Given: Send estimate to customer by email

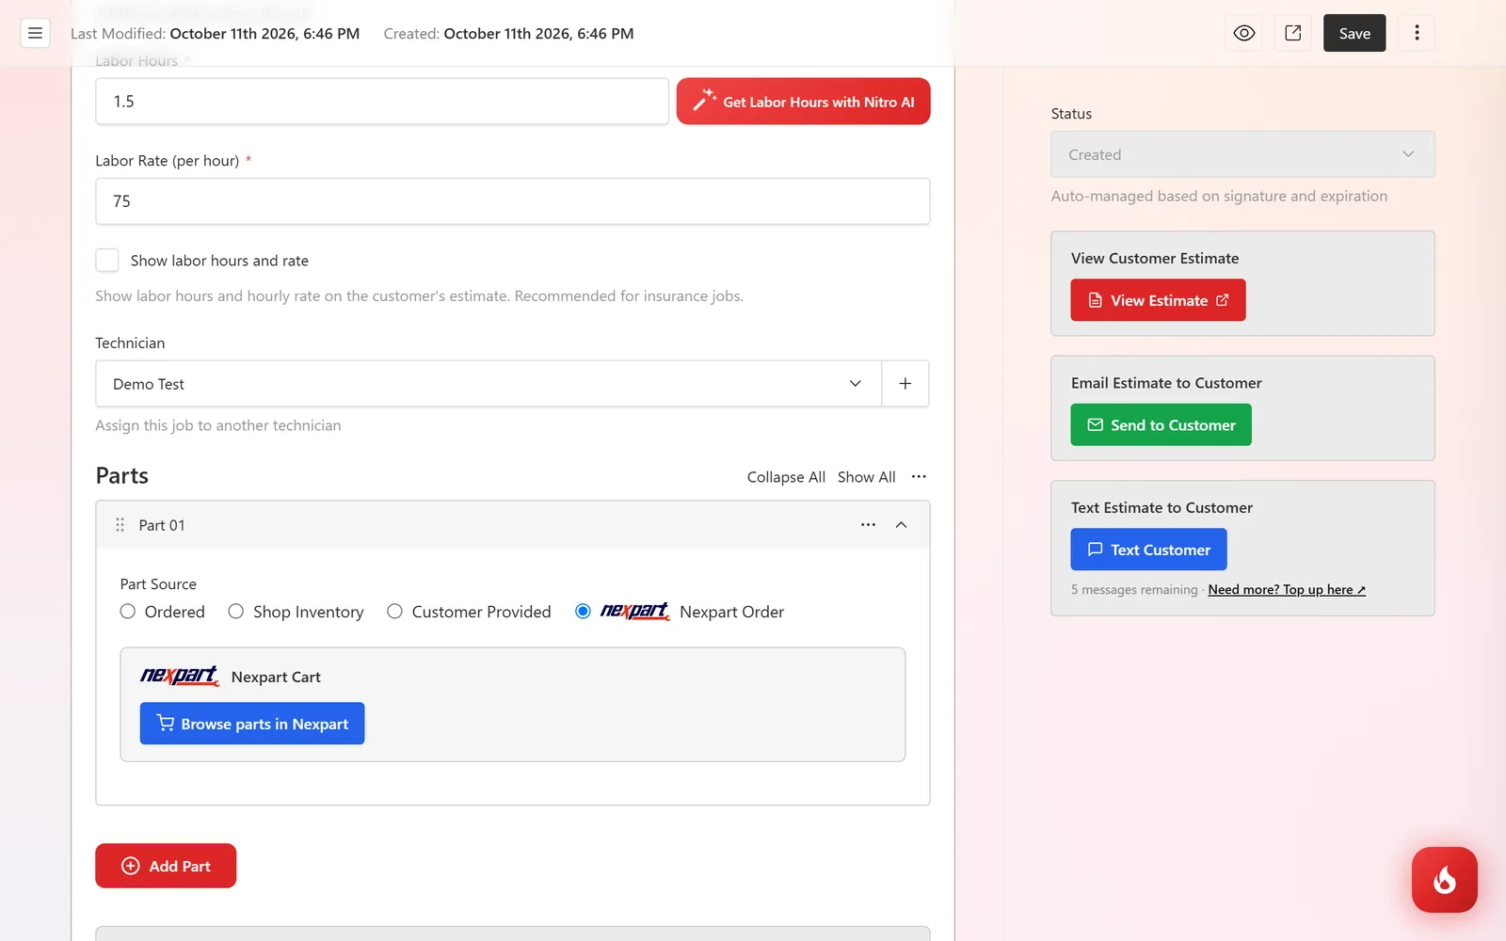Looking at the screenshot, I should coord(1161,425).
